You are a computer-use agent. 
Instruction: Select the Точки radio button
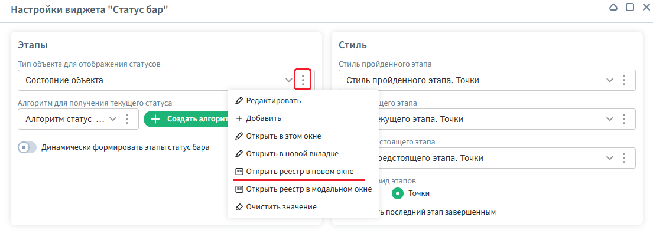point(398,193)
